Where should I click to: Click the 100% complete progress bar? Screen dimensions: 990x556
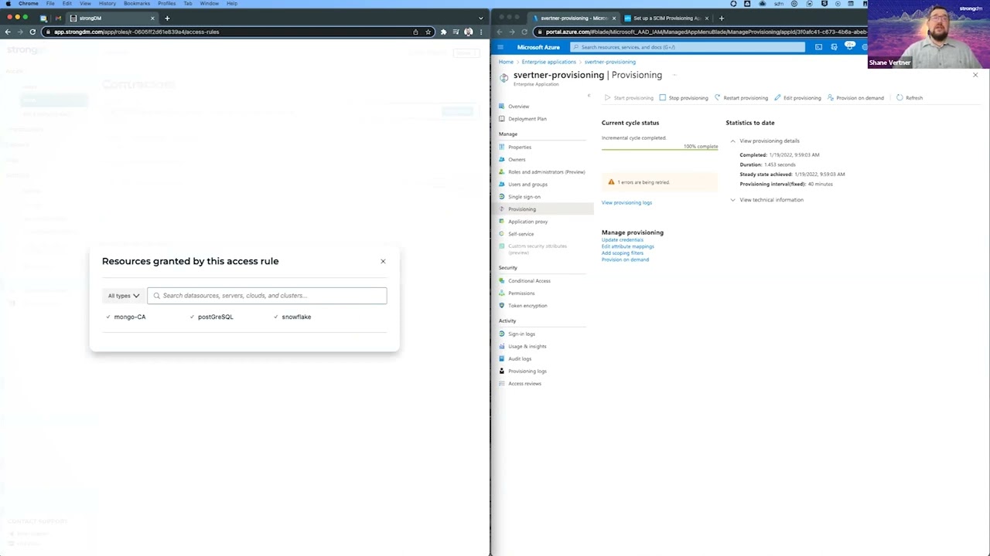point(660,147)
